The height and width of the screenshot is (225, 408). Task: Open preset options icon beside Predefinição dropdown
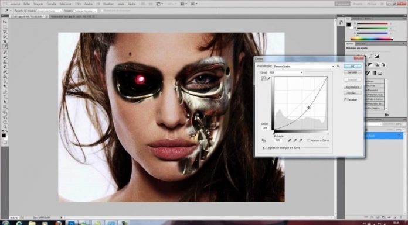[338, 67]
